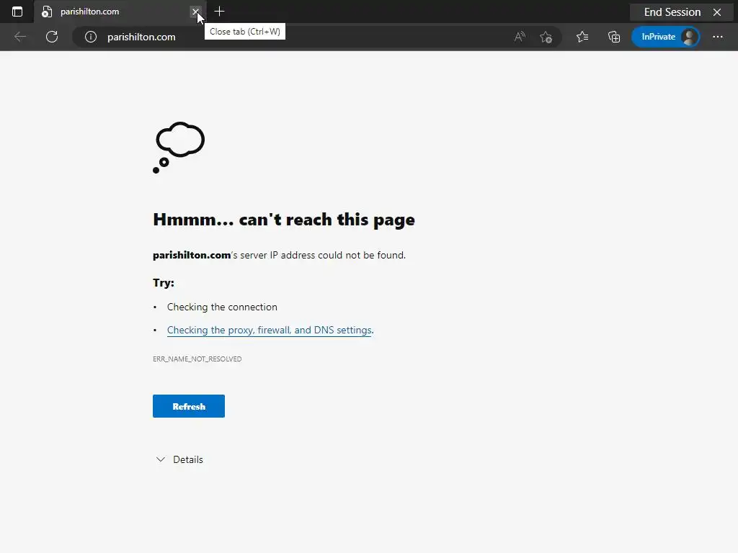Click the blue Refresh button
Image resolution: width=738 pixels, height=553 pixels.
coord(189,406)
